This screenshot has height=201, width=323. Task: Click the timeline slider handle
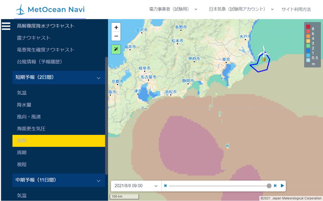click(x=269, y=186)
